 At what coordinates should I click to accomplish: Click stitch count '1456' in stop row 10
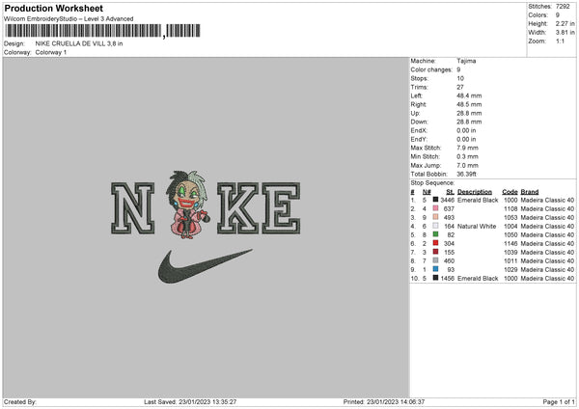coord(447,279)
